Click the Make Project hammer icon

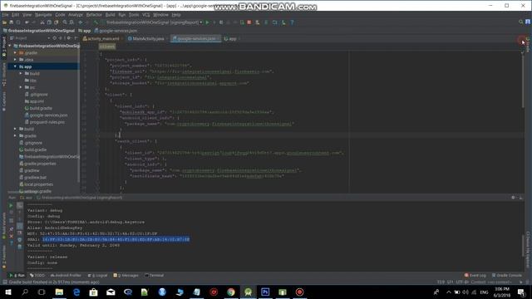click(x=96, y=22)
